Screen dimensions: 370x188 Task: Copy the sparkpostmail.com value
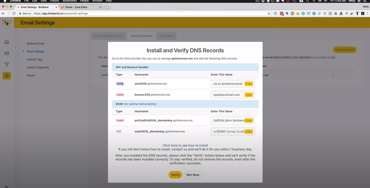point(249,95)
